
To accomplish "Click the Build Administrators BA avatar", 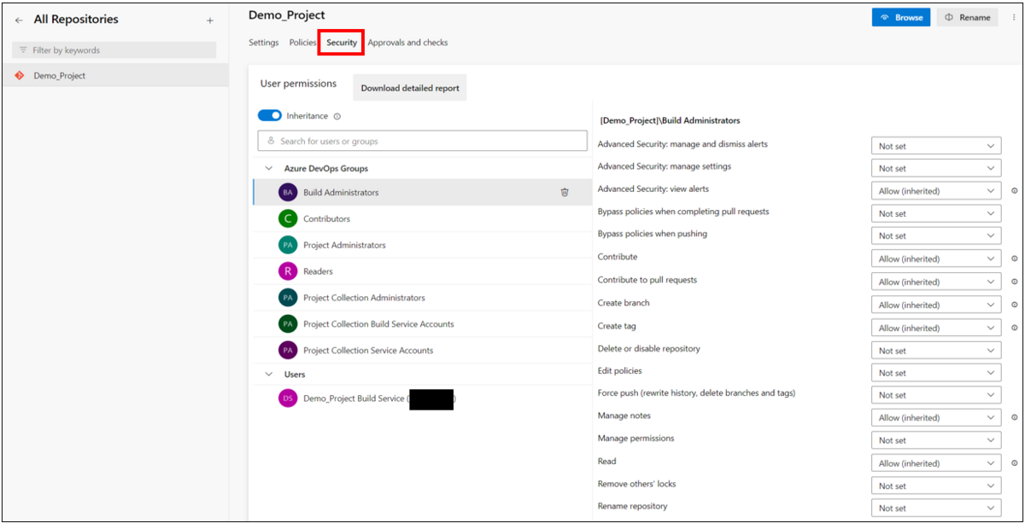I will pos(288,192).
